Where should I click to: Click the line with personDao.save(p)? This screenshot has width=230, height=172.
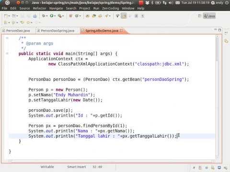click(x=51, y=110)
